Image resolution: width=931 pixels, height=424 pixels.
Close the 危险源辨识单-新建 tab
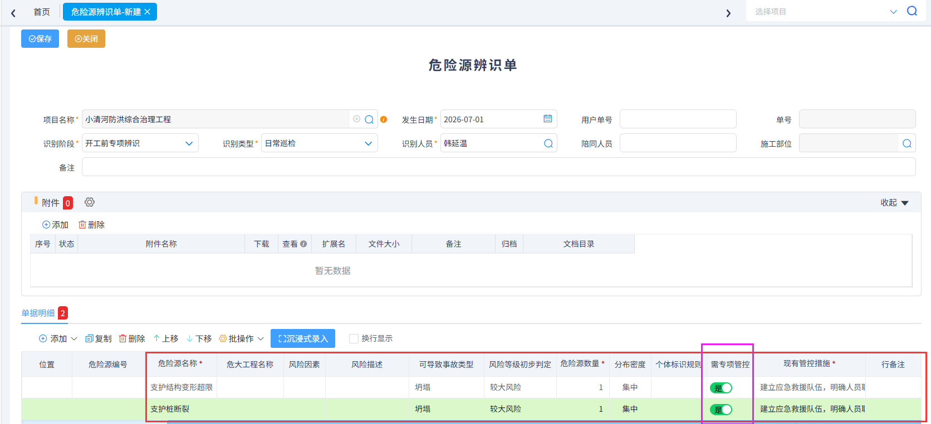click(148, 12)
